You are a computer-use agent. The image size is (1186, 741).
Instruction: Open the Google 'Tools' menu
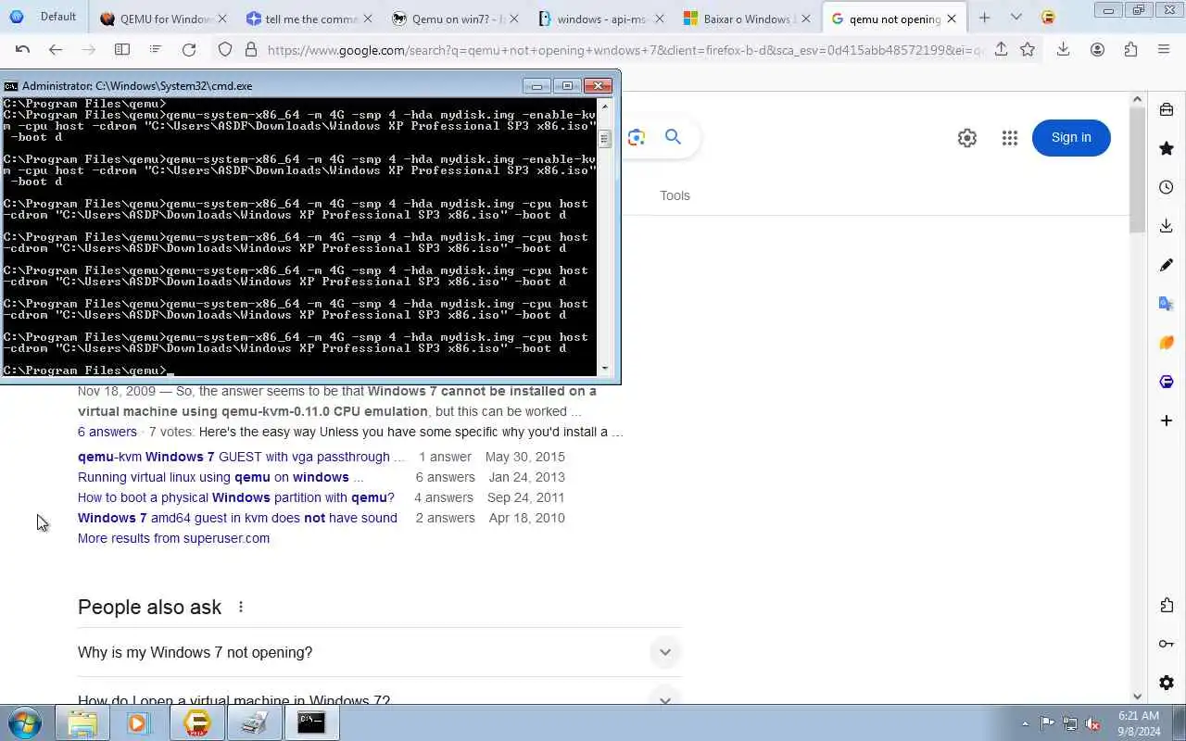tap(675, 195)
